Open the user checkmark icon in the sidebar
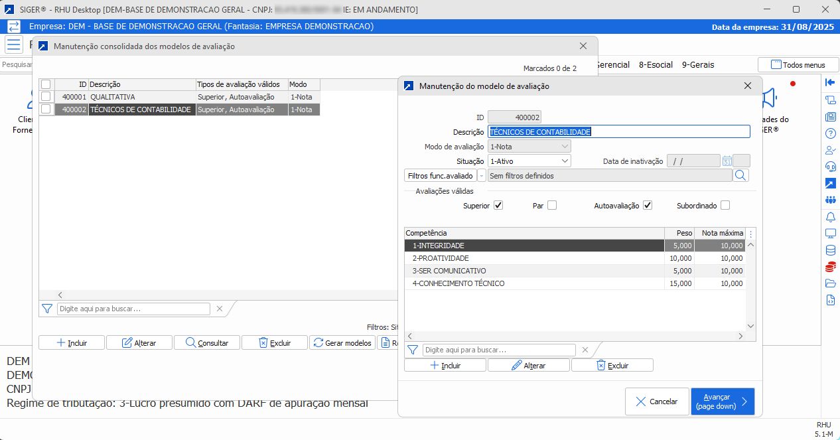Image resolution: width=840 pixels, height=440 pixels. (x=830, y=149)
